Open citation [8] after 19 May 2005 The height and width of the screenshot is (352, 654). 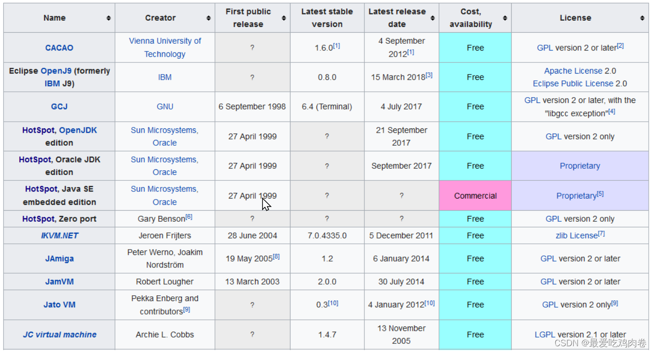pyautogui.click(x=277, y=257)
